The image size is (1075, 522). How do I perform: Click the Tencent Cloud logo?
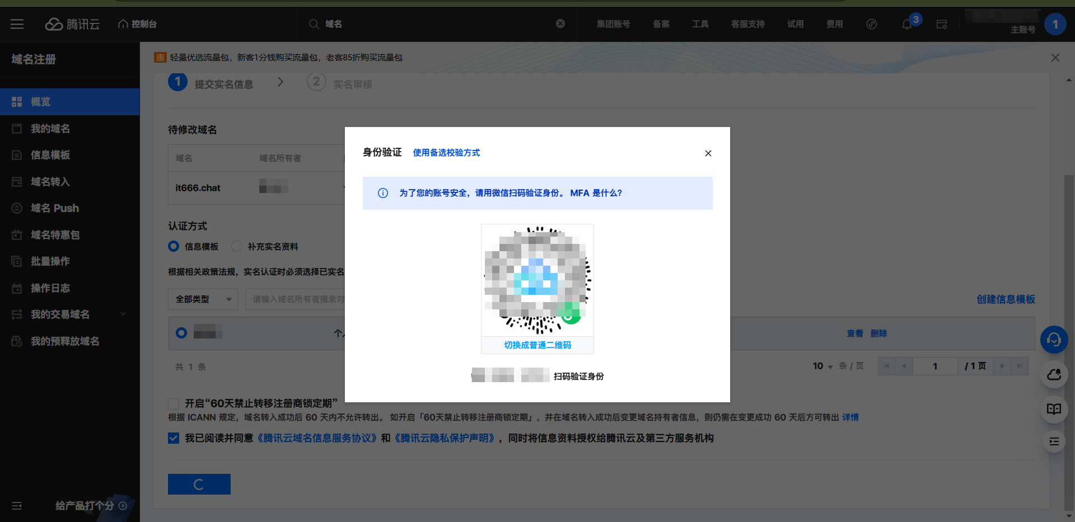[x=72, y=24]
